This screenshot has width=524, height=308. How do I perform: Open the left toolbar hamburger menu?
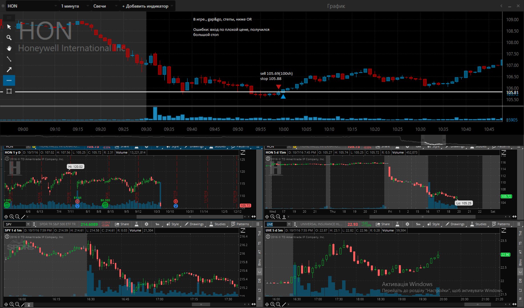(9, 18)
